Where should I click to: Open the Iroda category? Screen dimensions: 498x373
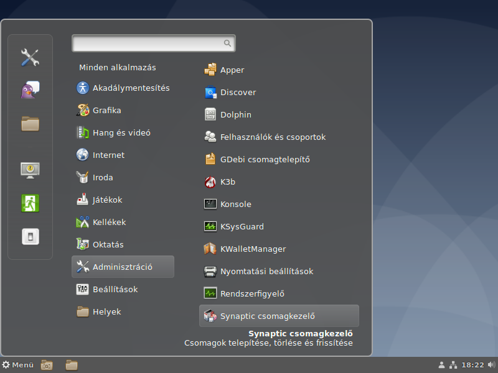point(123,178)
